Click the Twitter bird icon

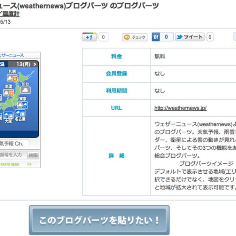(x=180, y=37)
